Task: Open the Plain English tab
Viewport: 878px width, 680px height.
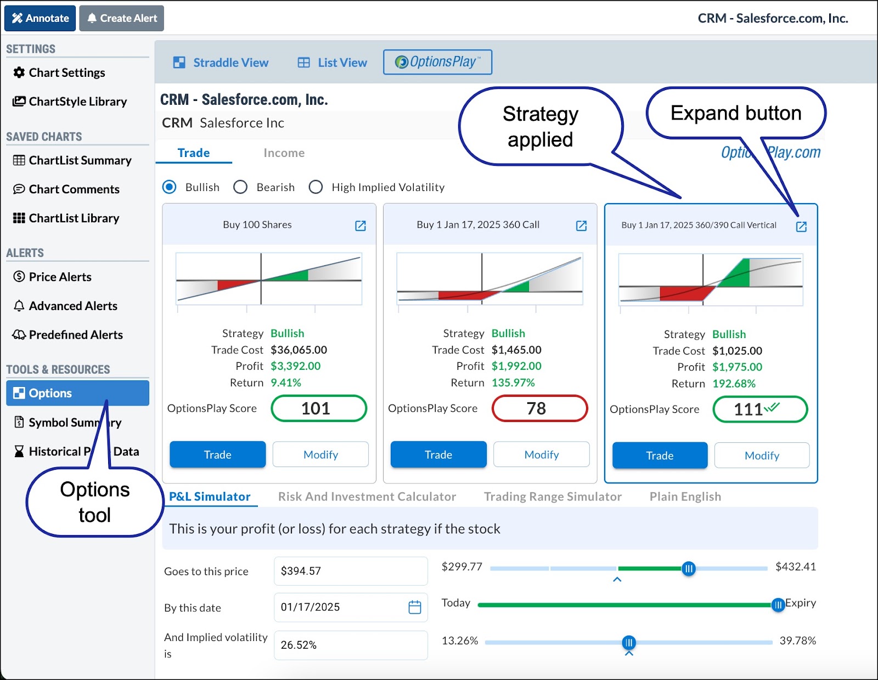Action: tap(685, 496)
